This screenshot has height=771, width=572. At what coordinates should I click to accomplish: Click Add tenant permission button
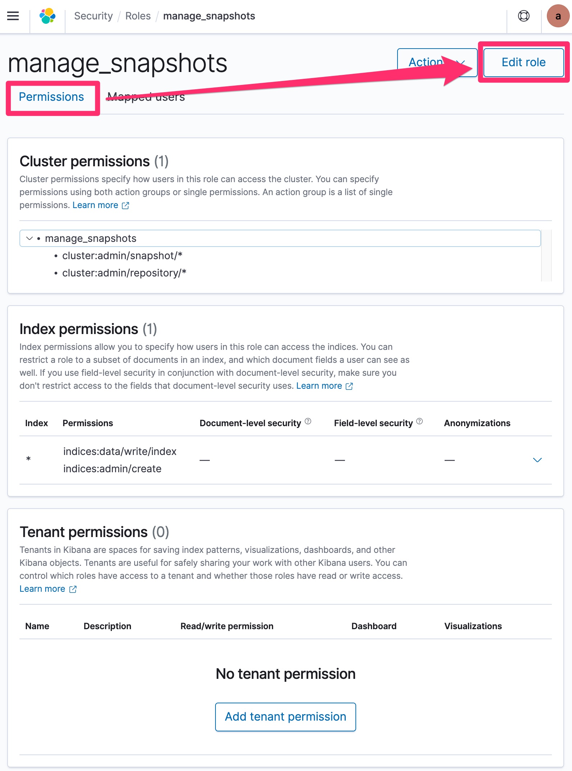(285, 717)
